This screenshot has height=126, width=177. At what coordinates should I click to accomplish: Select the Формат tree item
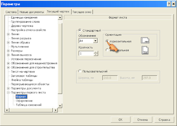(21, 97)
